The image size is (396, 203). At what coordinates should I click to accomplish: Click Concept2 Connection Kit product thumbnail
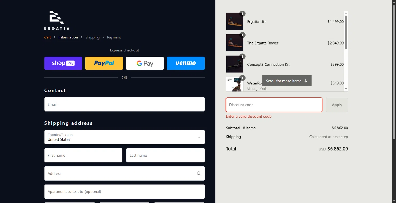pyautogui.click(x=234, y=64)
